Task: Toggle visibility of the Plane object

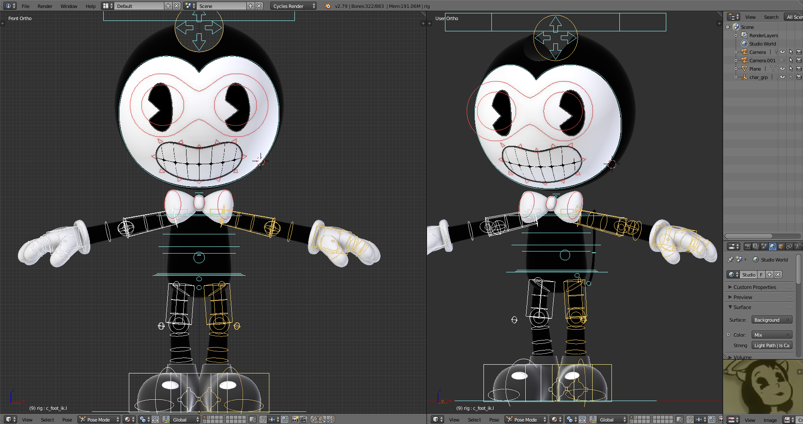Action: 783,69
